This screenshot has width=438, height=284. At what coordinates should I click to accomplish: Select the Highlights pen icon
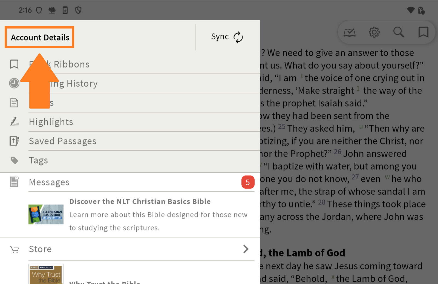tap(14, 121)
